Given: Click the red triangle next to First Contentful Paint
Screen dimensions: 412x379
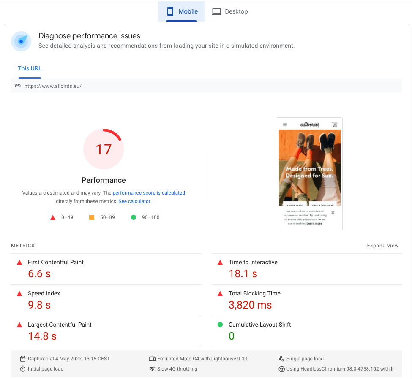Looking at the screenshot, I should 19,263.
